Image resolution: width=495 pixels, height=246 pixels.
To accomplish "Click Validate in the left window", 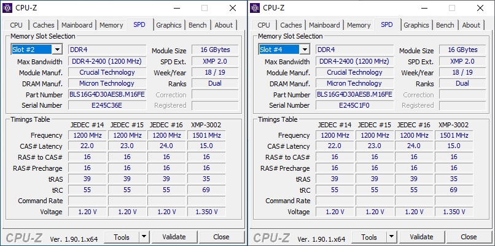I will pos(174,237).
